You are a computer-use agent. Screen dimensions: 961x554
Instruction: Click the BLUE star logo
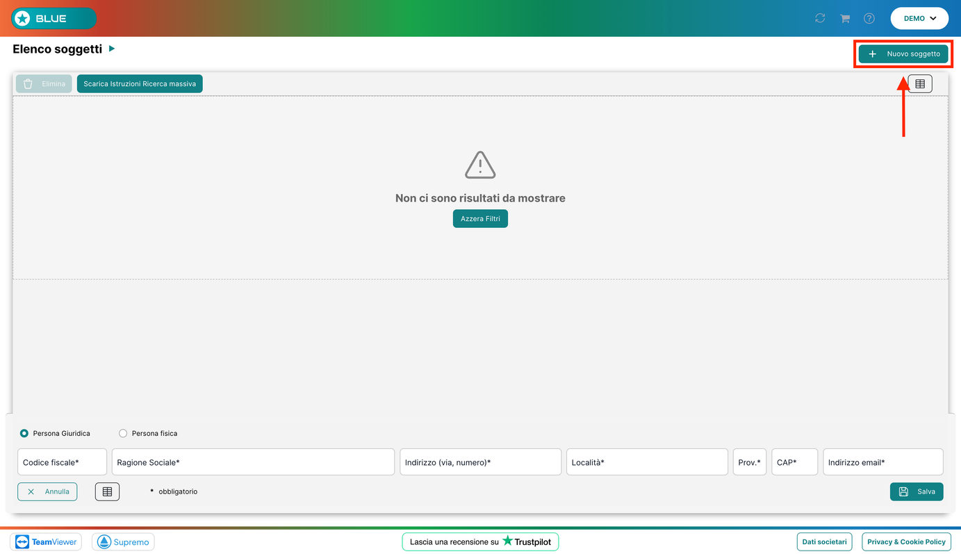[54, 19]
